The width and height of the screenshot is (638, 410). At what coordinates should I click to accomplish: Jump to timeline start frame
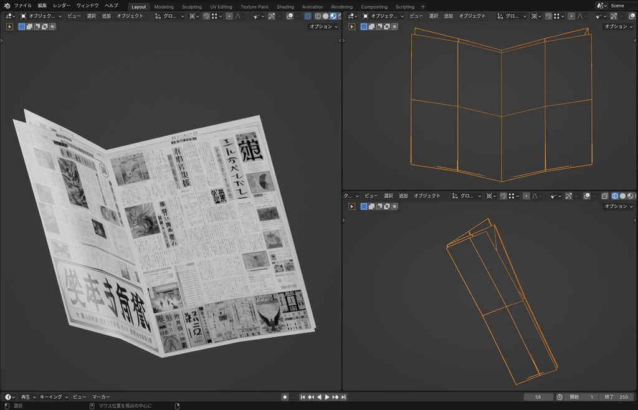point(302,397)
